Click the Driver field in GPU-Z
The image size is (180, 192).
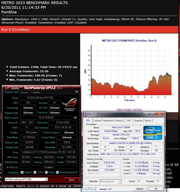tap(49, 152)
